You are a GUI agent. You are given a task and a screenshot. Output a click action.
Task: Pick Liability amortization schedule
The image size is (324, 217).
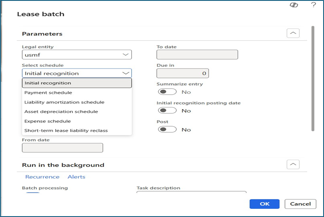[x=64, y=102]
